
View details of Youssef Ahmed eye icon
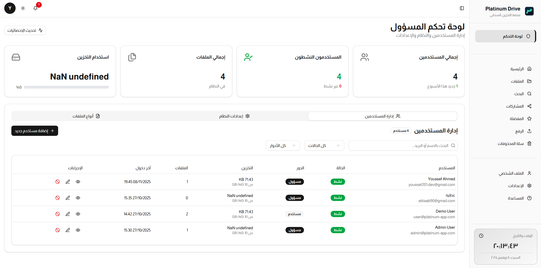click(x=78, y=182)
